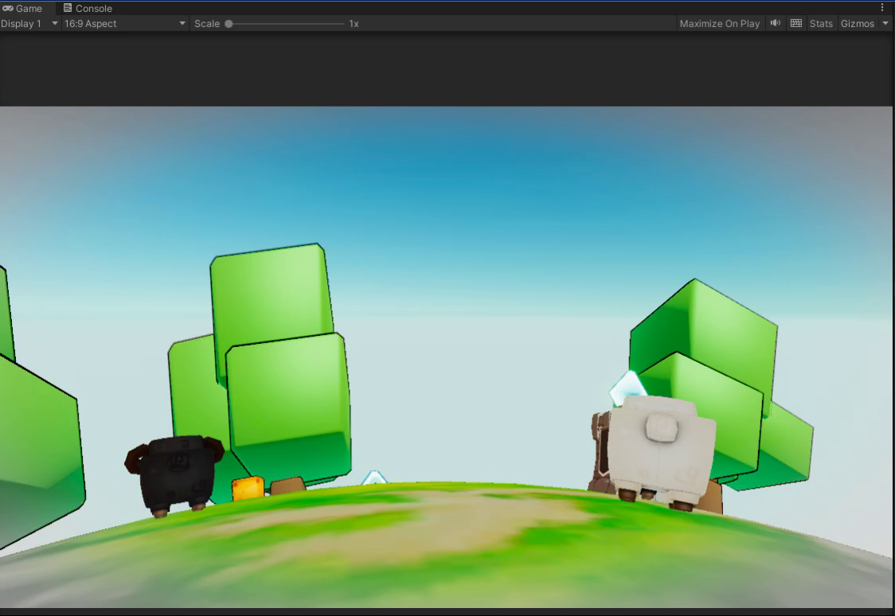Open the Display 1 dropdown
Image resolution: width=895 pixels, height=616 pixels.
29,24
